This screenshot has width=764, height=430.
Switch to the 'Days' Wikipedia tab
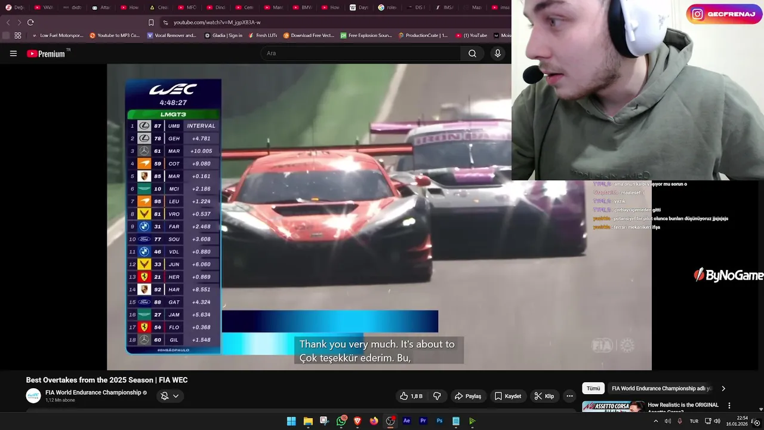pyautogui.click(x=359, y=8)
